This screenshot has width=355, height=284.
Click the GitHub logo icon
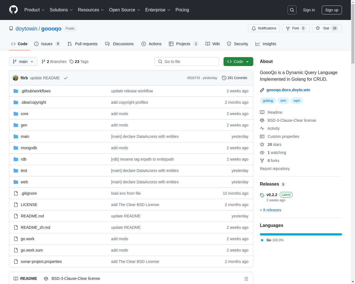(14, 10)
